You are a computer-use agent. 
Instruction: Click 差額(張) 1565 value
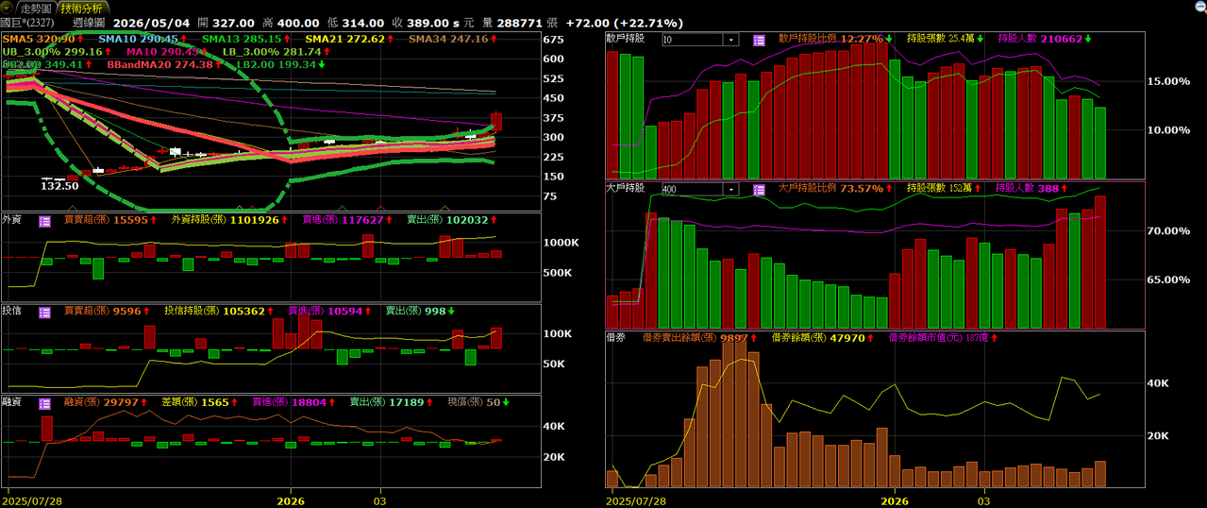coord(197,403)
